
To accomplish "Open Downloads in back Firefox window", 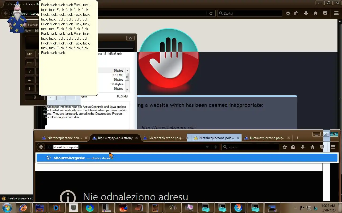I will 306,13.
